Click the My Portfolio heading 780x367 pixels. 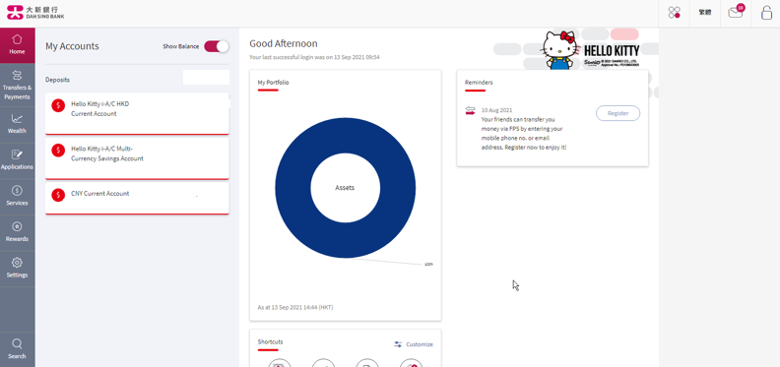(273, 83)
